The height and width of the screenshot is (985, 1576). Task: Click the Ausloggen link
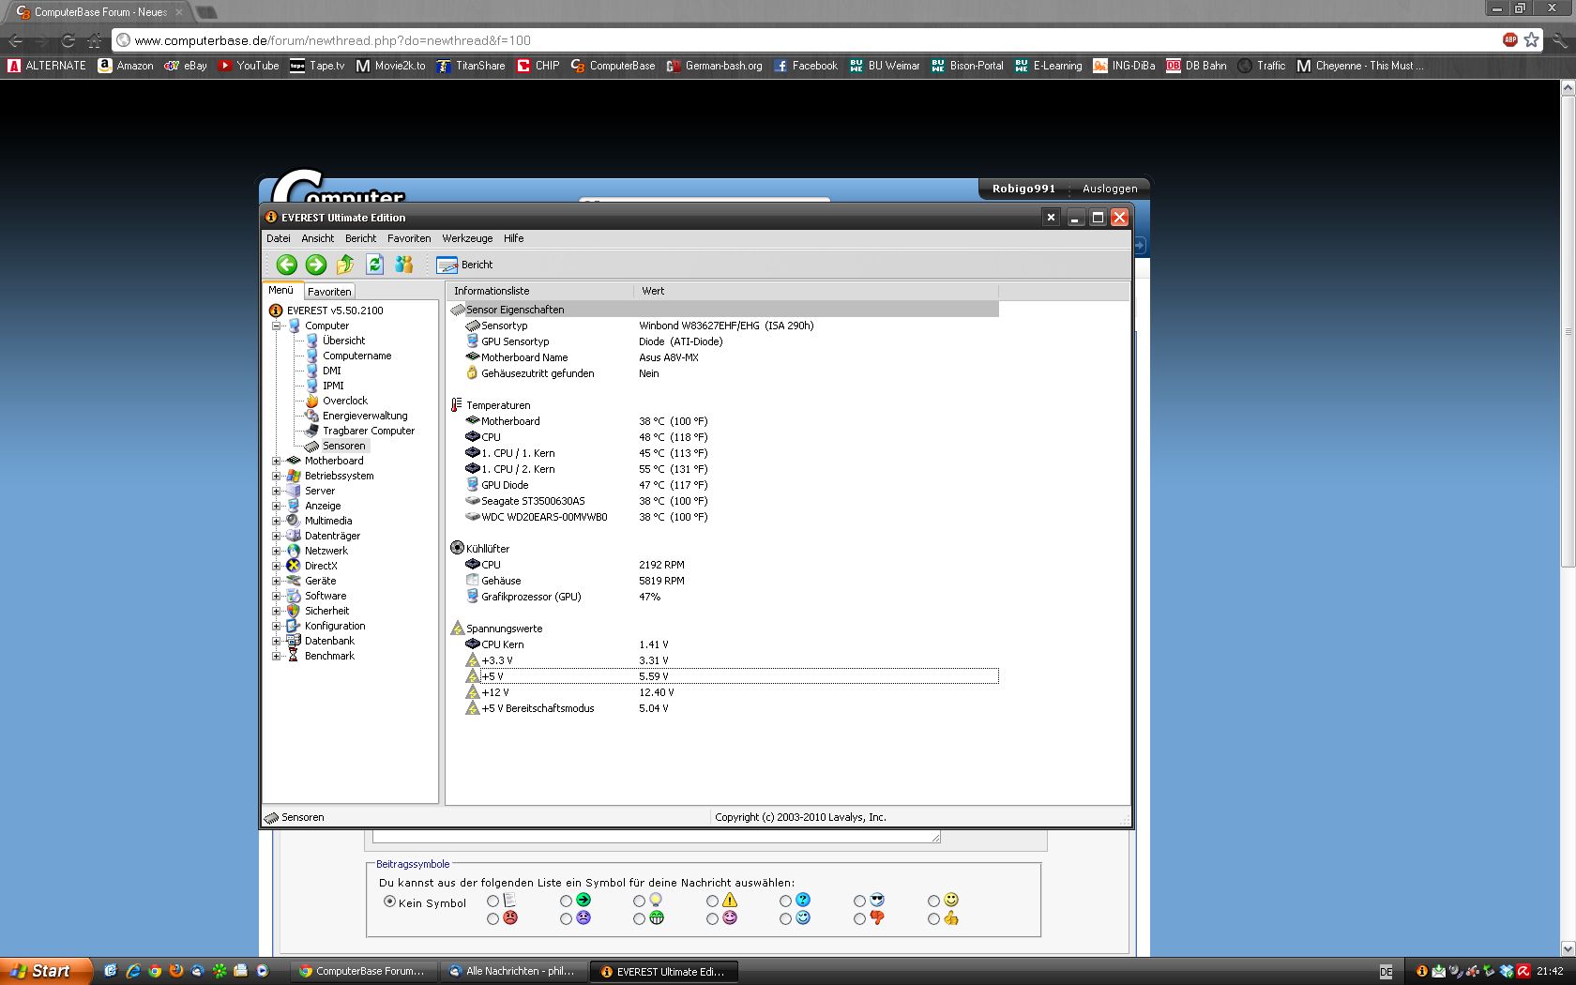(x=1110, y=189)
